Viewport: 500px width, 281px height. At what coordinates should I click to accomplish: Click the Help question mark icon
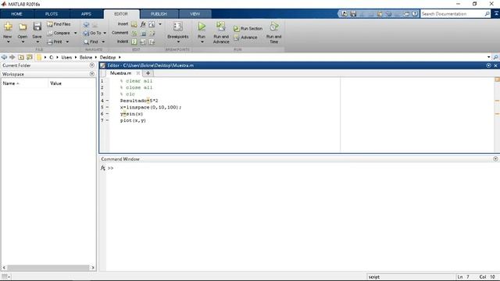point(415,14)
